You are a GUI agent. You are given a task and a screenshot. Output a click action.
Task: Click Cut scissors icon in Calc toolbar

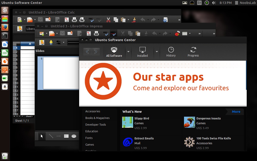coord(108,20)
